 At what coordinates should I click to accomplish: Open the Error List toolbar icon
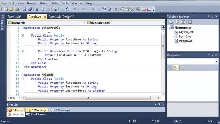[144, 9]
